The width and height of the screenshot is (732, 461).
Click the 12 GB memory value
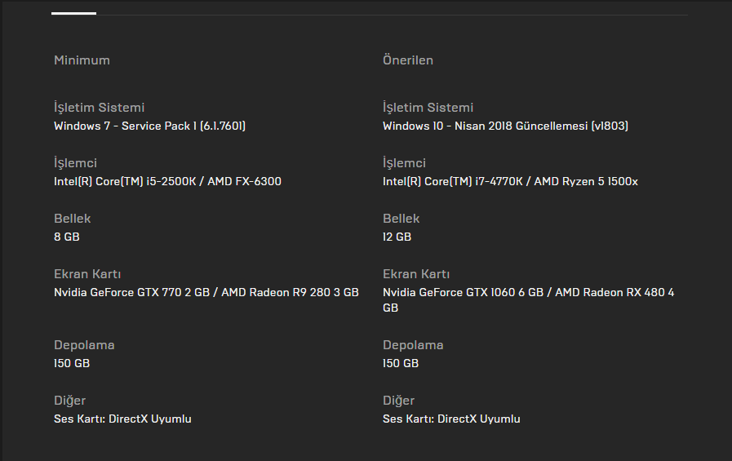tap(397, 237)
